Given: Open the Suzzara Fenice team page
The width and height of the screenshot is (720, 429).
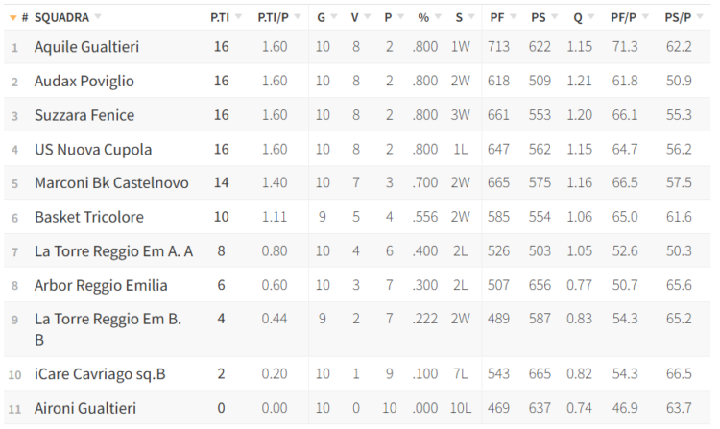Looking at the screenshot, I should 84,115.
